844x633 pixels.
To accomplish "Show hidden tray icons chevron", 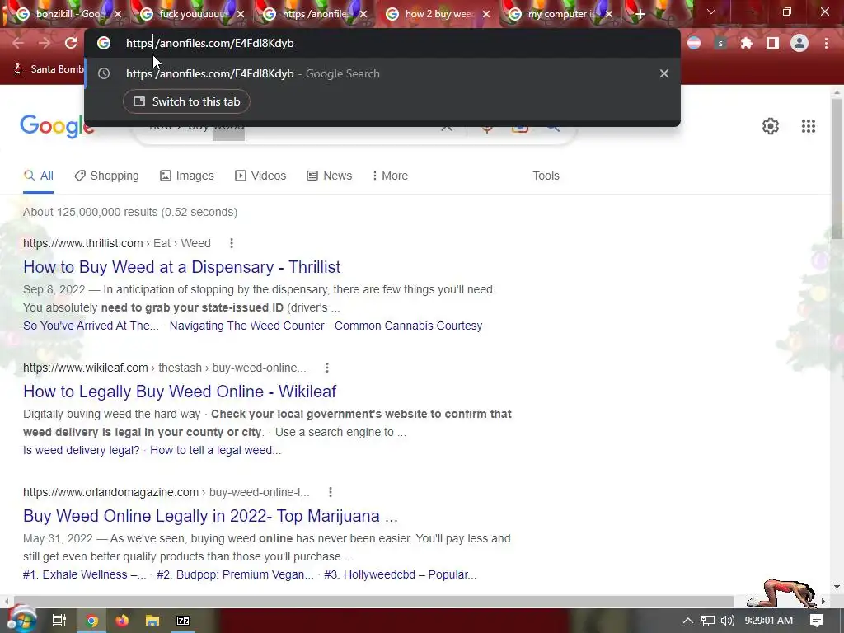I will click(688, 621).
